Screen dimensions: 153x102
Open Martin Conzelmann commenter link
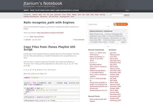coord(96,57)
